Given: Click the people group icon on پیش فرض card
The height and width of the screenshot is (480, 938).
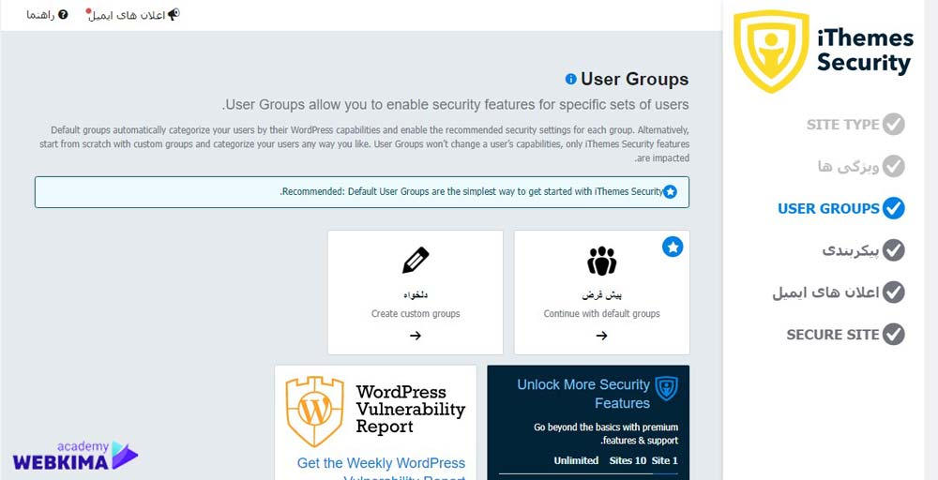Looking at the screenshot, I should point(602,261).
